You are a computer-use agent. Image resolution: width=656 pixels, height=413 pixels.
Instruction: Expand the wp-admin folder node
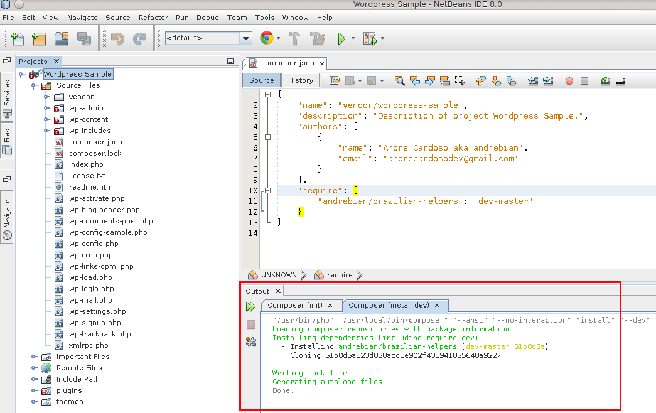(x=46, y=108)
